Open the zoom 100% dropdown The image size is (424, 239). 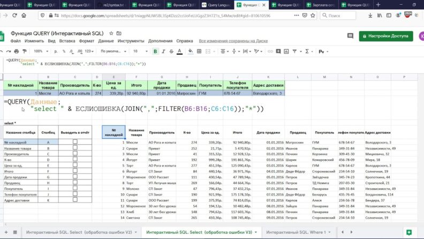(41, 51)
